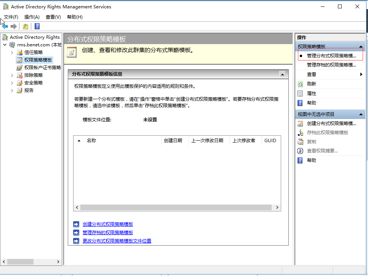Collapse the 分布式权限策略模板信息 section
Viewport: 368px width, 276px height.
(x=282, y=75)
